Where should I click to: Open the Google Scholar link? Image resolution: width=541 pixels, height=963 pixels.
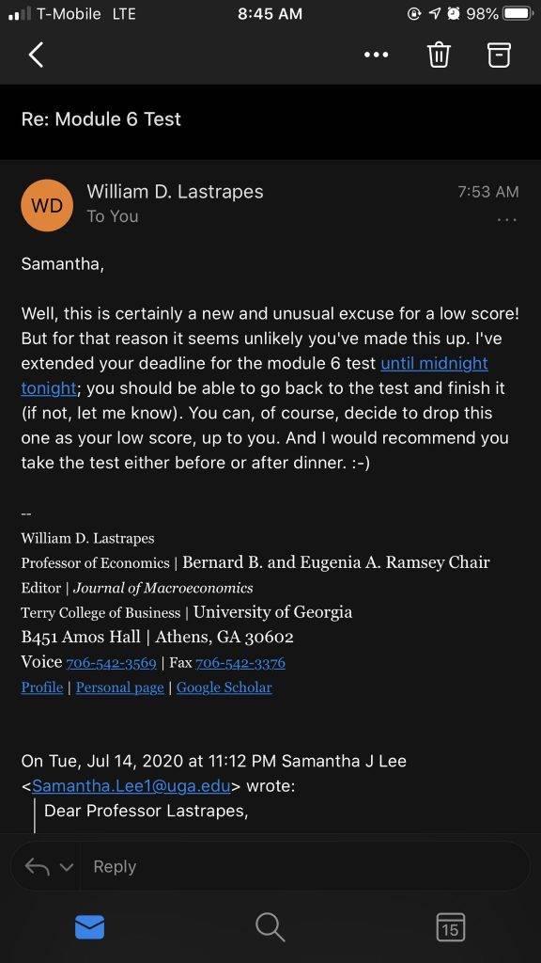point(224,687)
